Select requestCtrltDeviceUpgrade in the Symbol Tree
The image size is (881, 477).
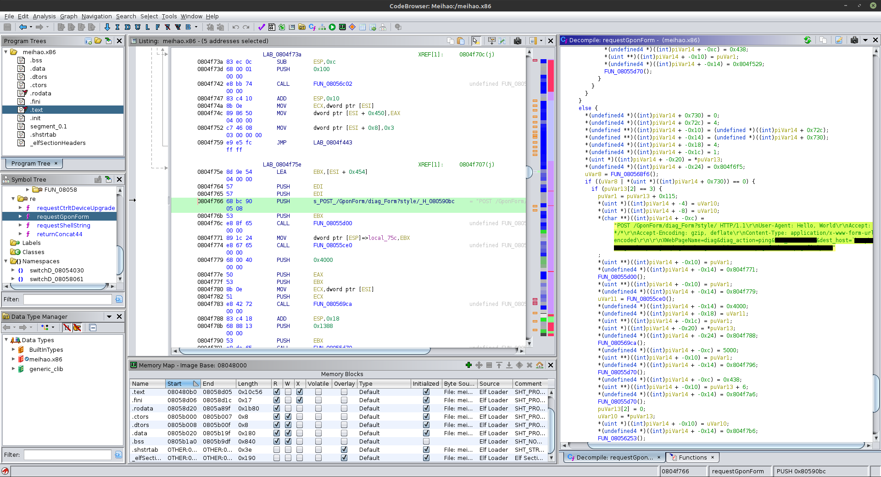pos(76,208)
